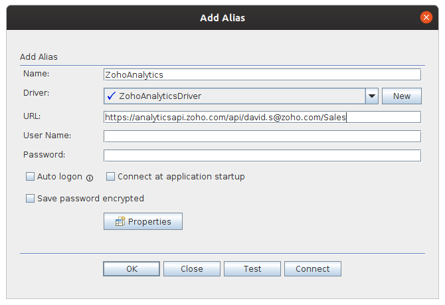Click the Password input field
445x305 pixels.
[262, 155]
